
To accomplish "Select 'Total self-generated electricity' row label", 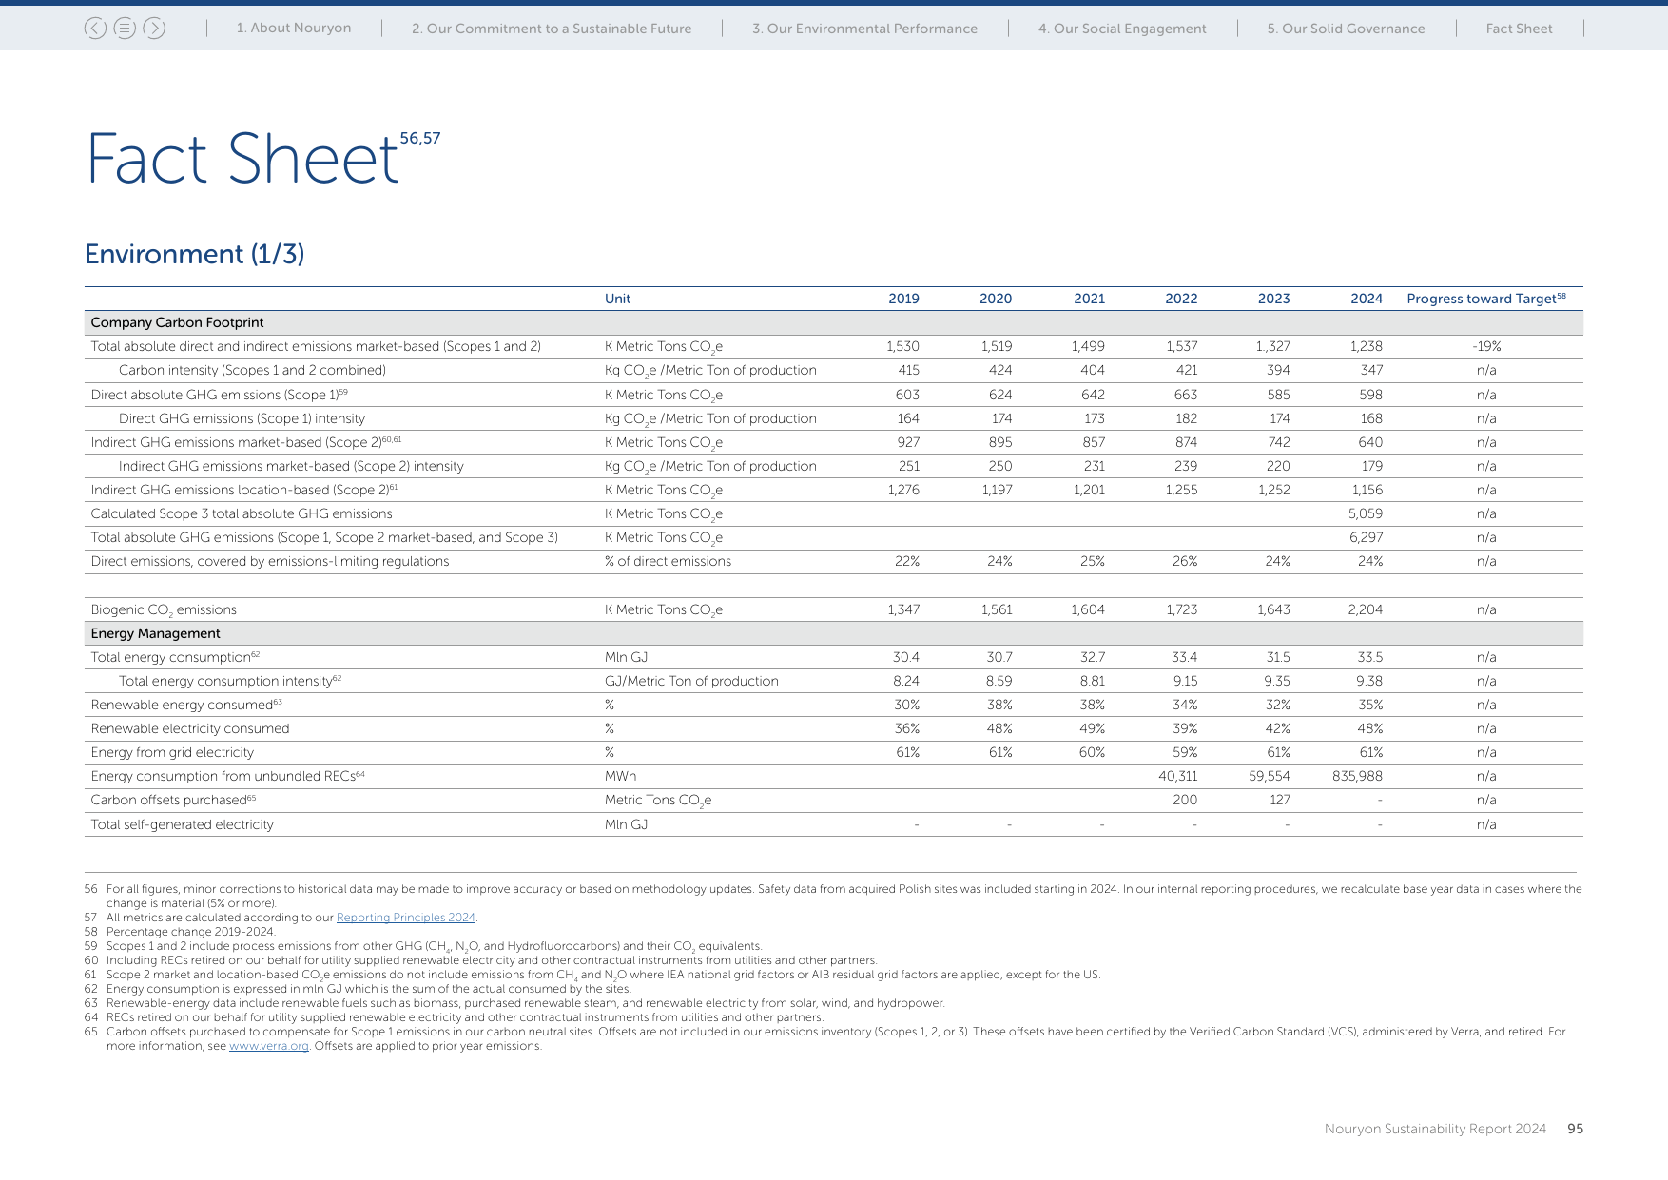I will 182,825.
